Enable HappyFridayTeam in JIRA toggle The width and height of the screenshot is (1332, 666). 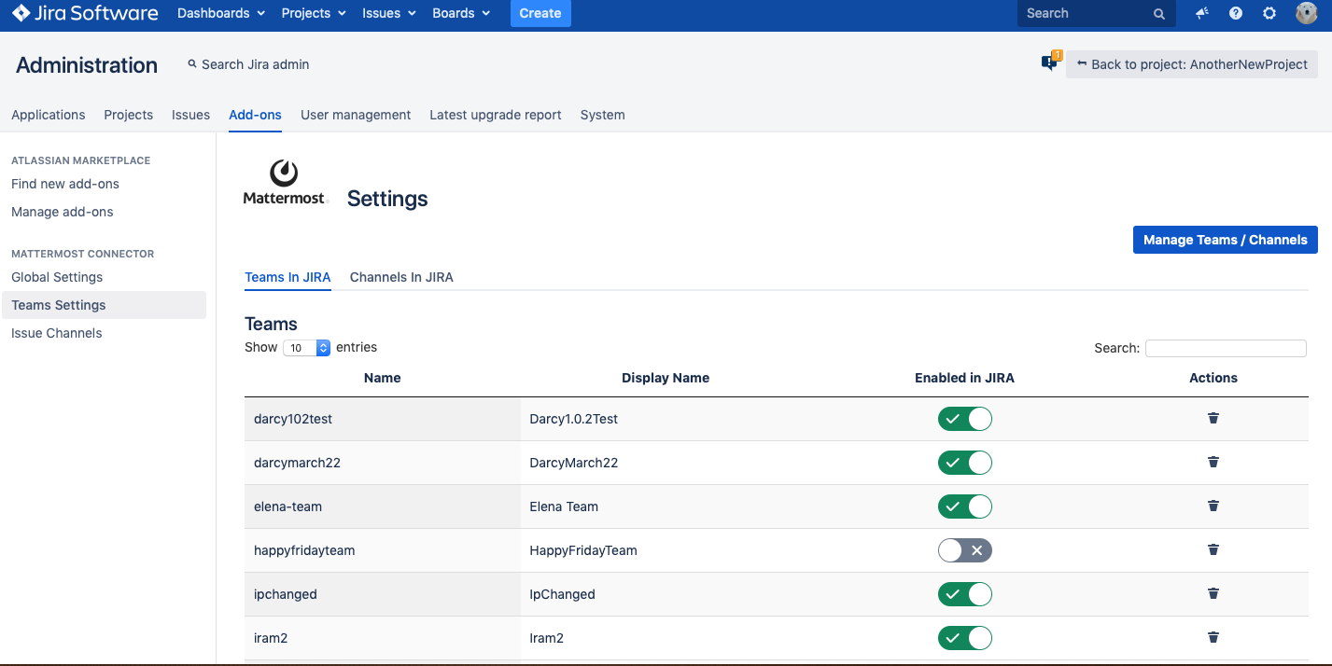tap(964, 550)
